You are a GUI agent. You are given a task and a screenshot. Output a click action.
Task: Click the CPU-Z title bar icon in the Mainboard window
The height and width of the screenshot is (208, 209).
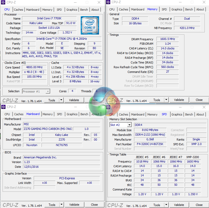click(3, 107)
